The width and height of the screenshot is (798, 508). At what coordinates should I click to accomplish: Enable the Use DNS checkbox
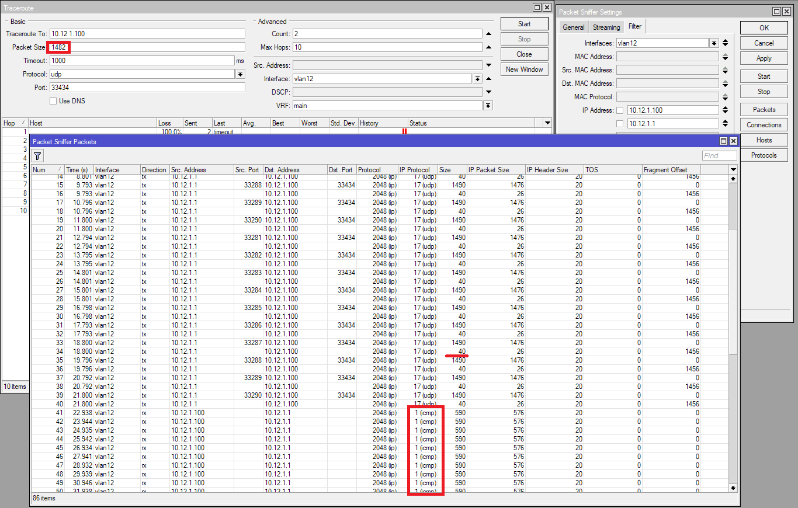[x=53, y=101]
